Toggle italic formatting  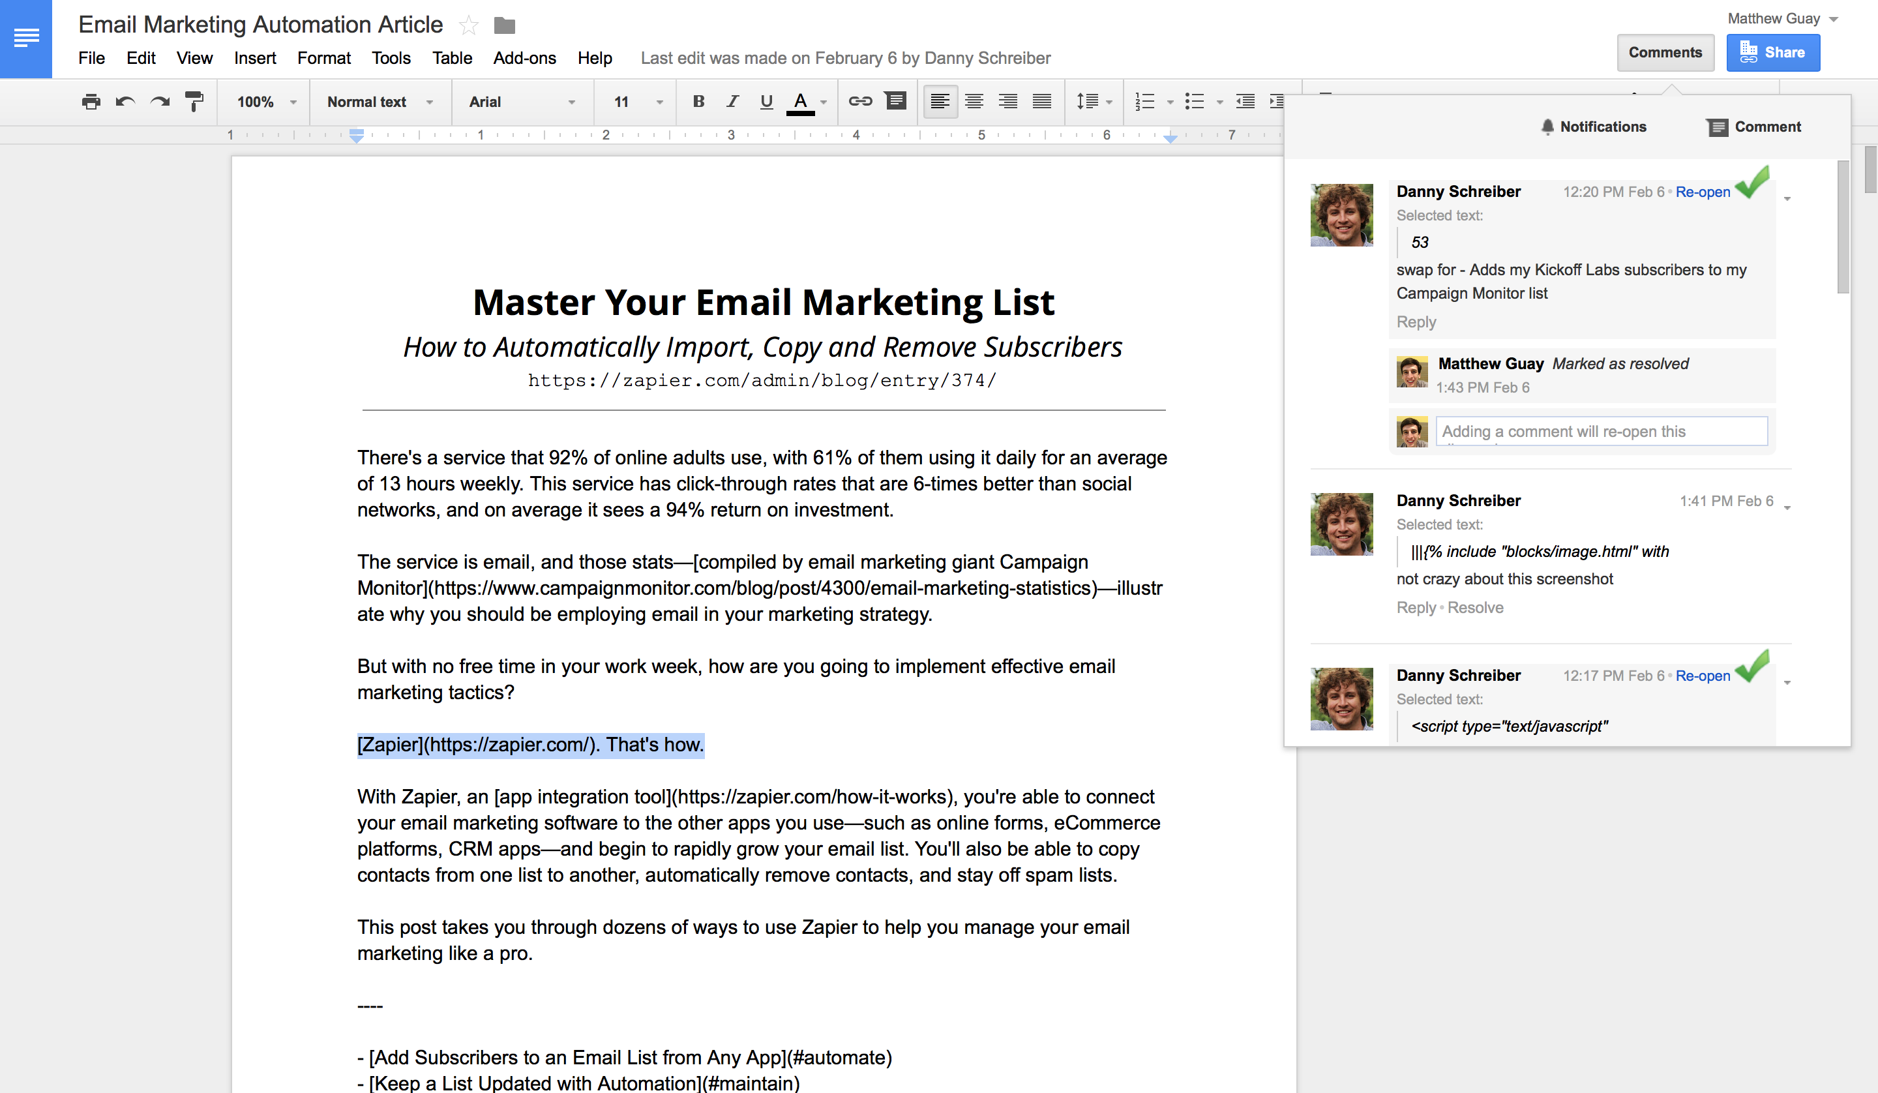point(732,101)
